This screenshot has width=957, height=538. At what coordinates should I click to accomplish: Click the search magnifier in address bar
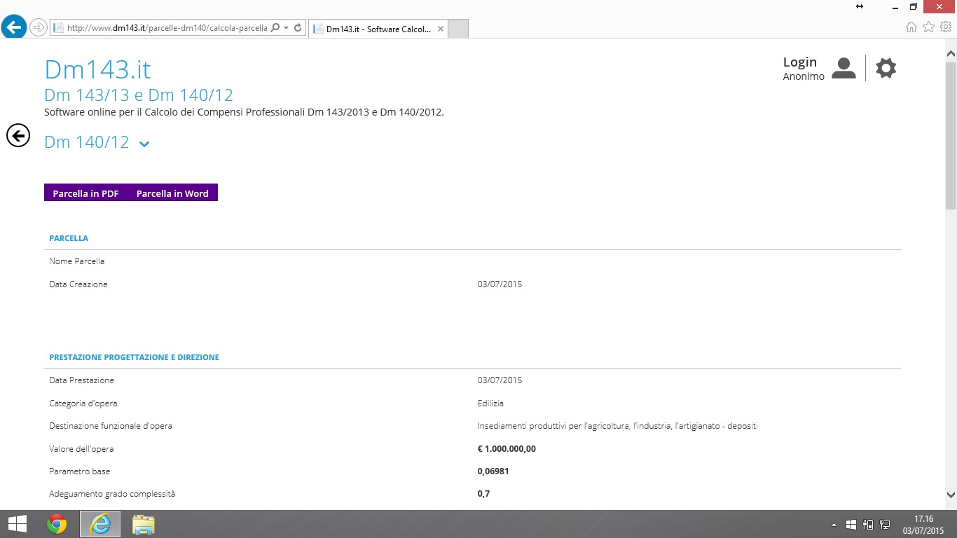[x=275, y=28]
